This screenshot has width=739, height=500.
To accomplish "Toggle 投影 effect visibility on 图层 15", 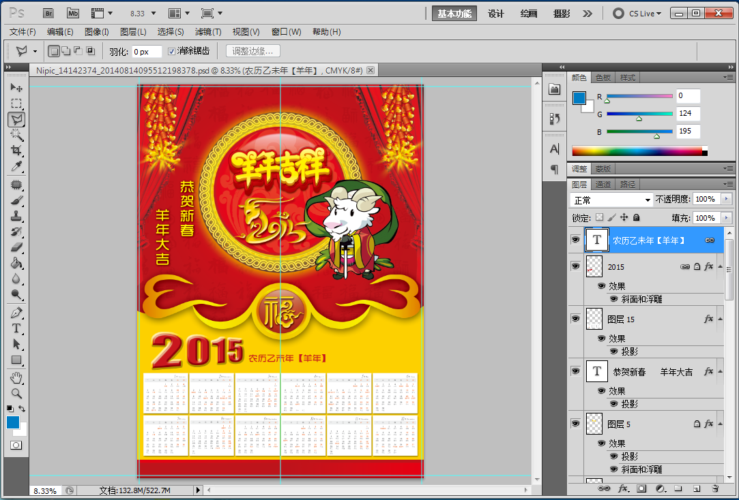I will click(x=613, y=351).
